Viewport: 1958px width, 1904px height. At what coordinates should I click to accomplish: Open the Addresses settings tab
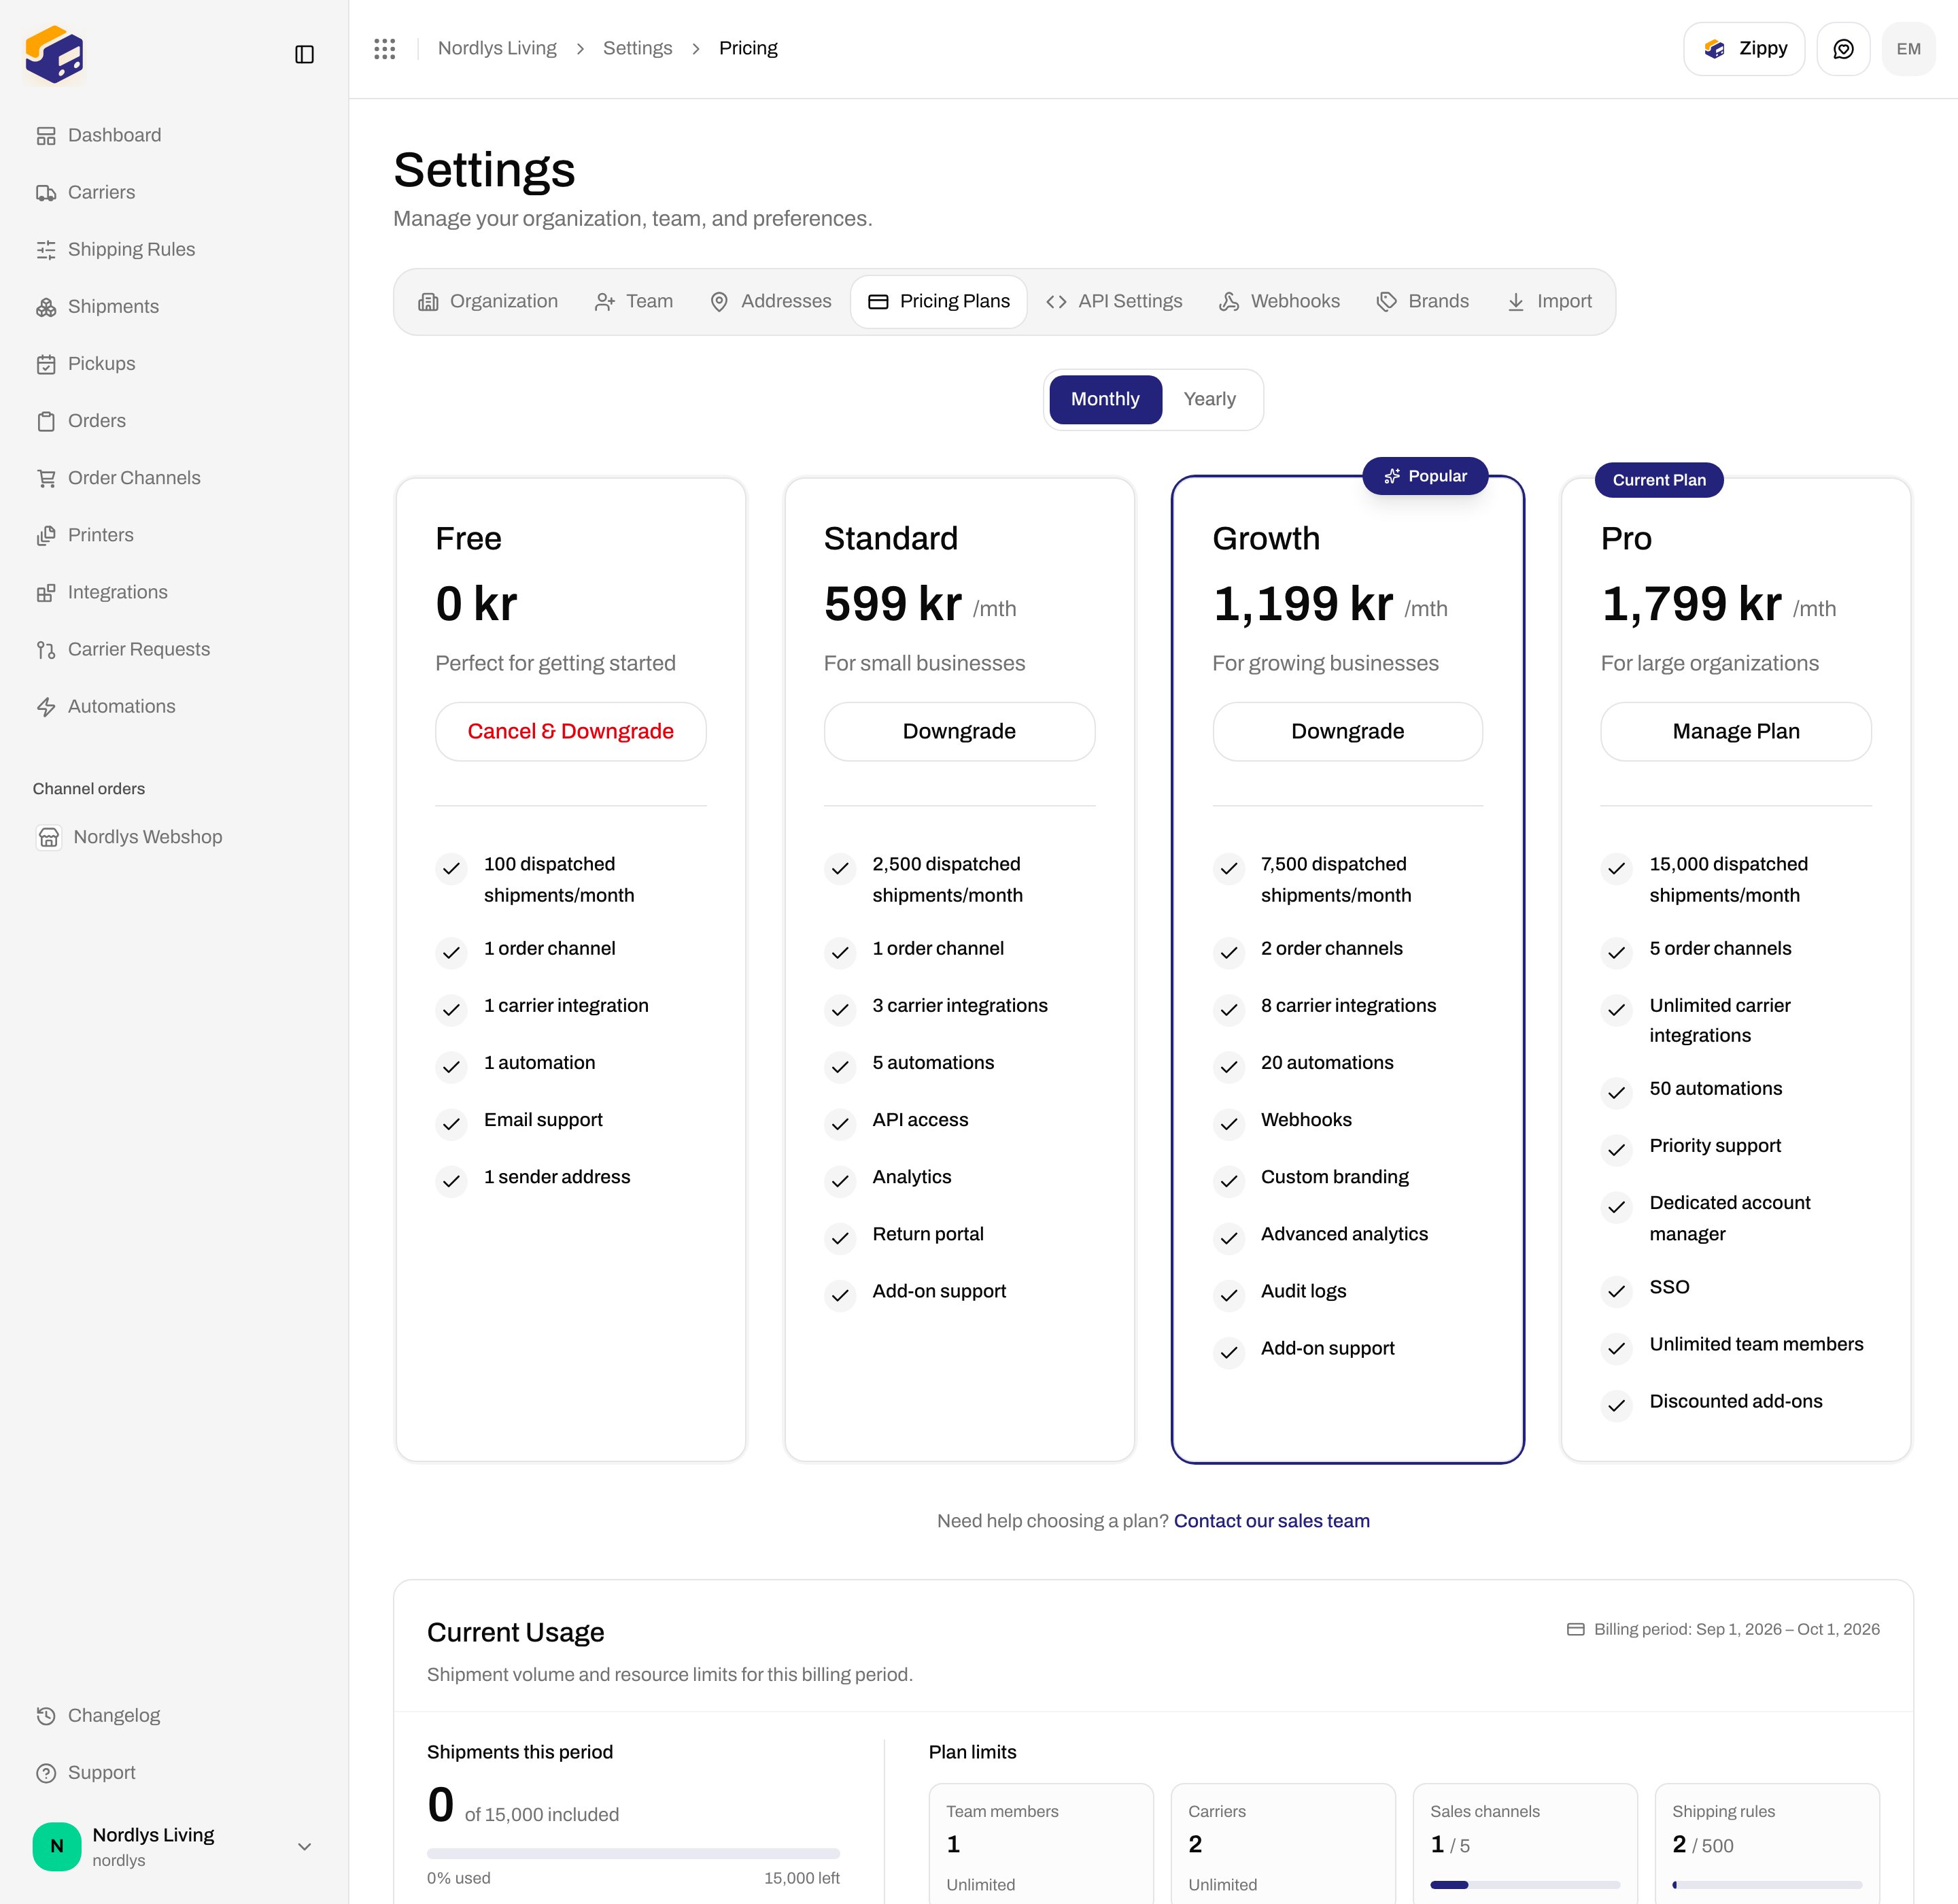[770, 301]
